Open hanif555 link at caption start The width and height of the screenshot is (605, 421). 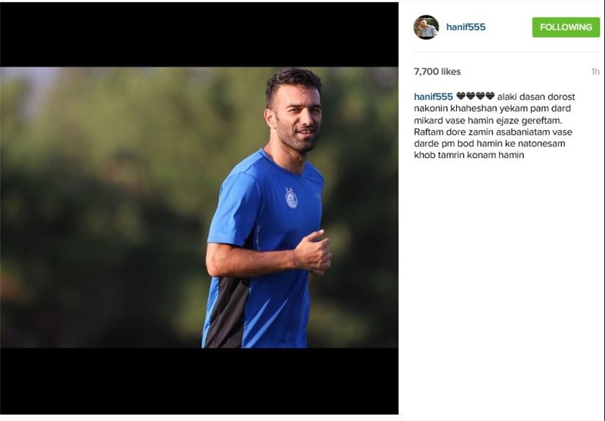(433, 97)
